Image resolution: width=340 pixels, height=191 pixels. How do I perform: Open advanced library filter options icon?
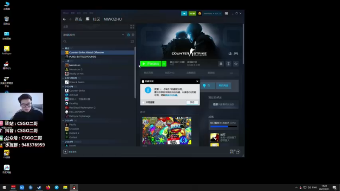click(x=132, y=41)
